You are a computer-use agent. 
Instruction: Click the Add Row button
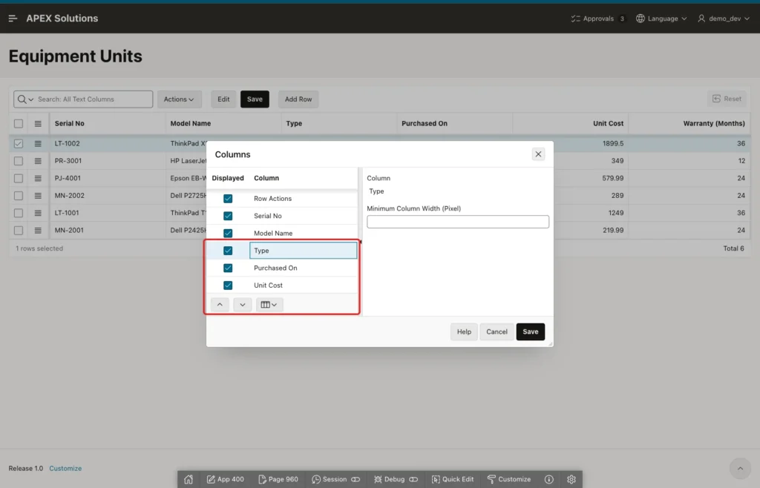pos(298,99)
